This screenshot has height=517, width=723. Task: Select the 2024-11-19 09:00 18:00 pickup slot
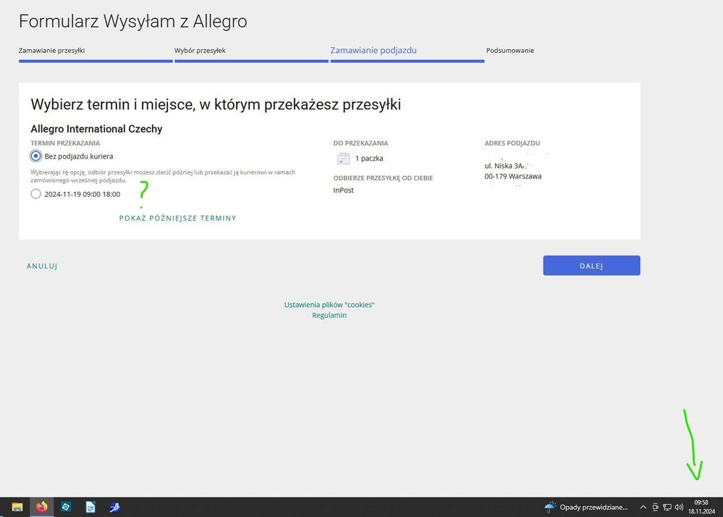click(x=36, y=194)
